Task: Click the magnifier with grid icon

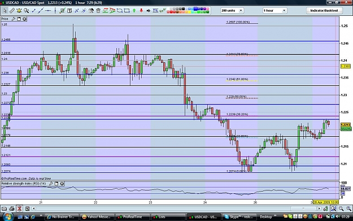Action: (x=334, y=209)
